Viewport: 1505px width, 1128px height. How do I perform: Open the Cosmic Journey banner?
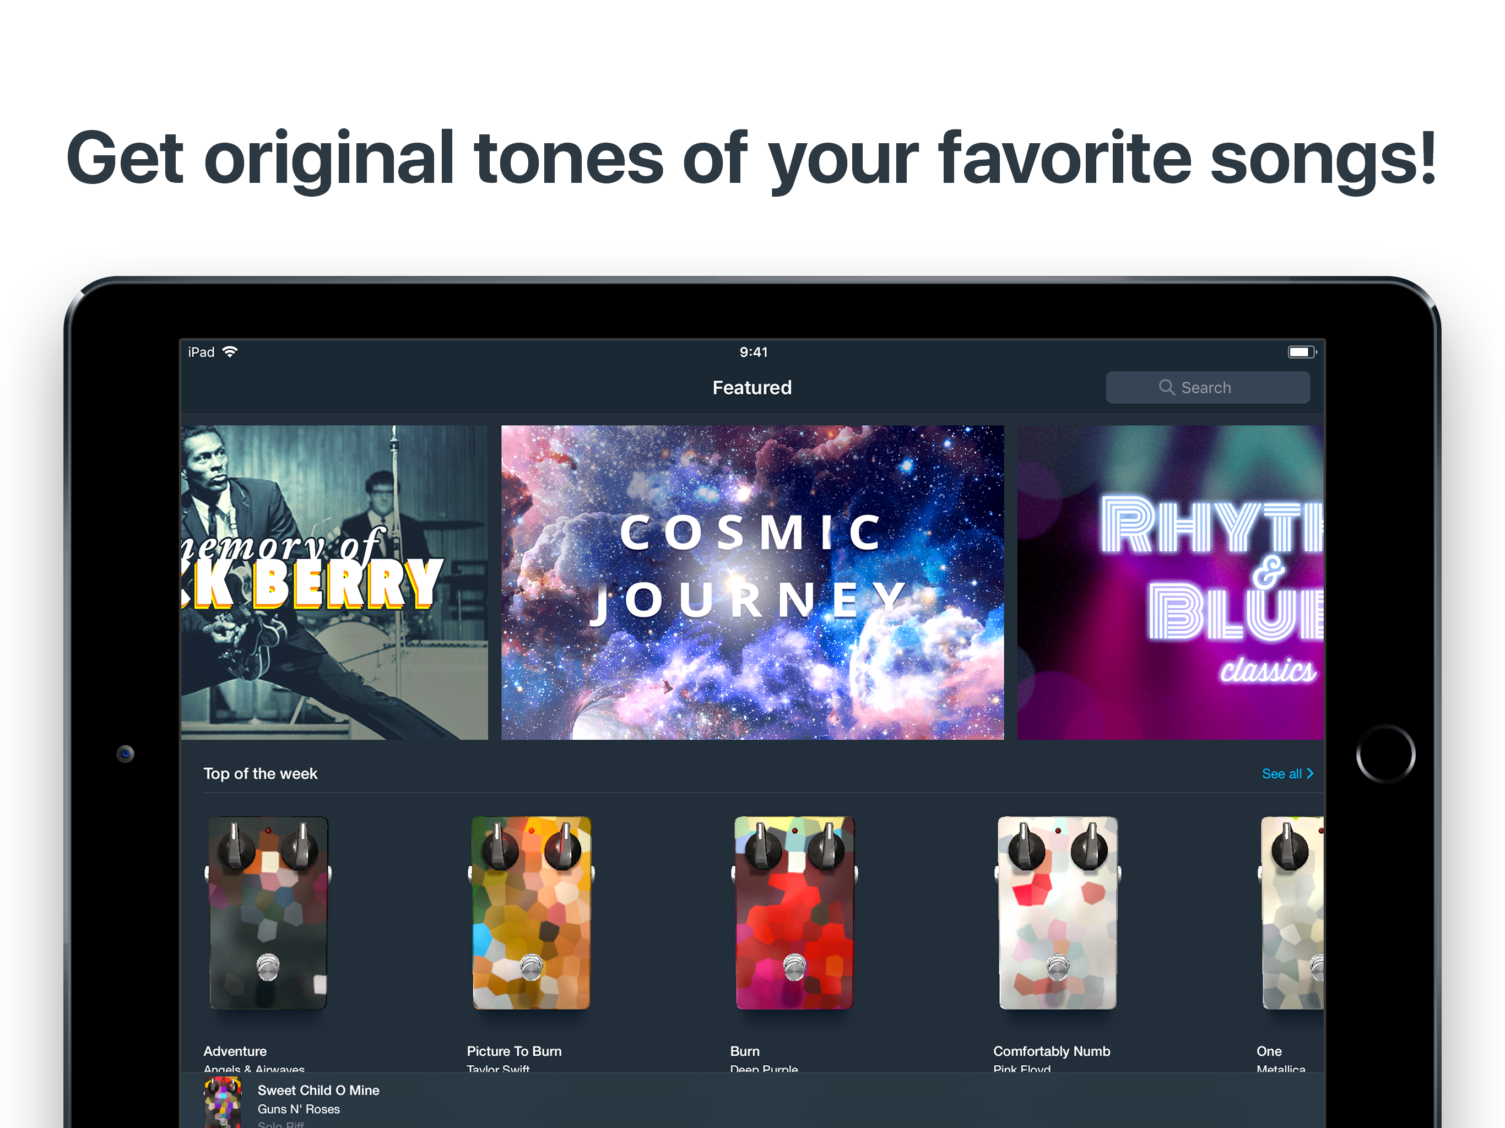[752, 582]
